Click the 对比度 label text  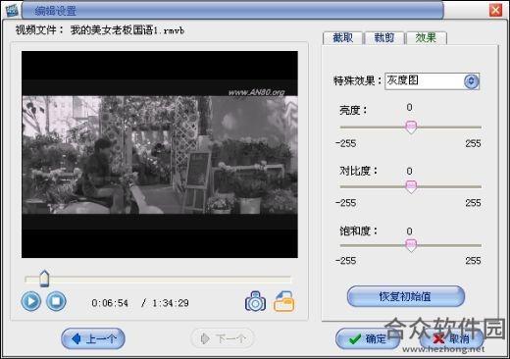pos(358,171)
